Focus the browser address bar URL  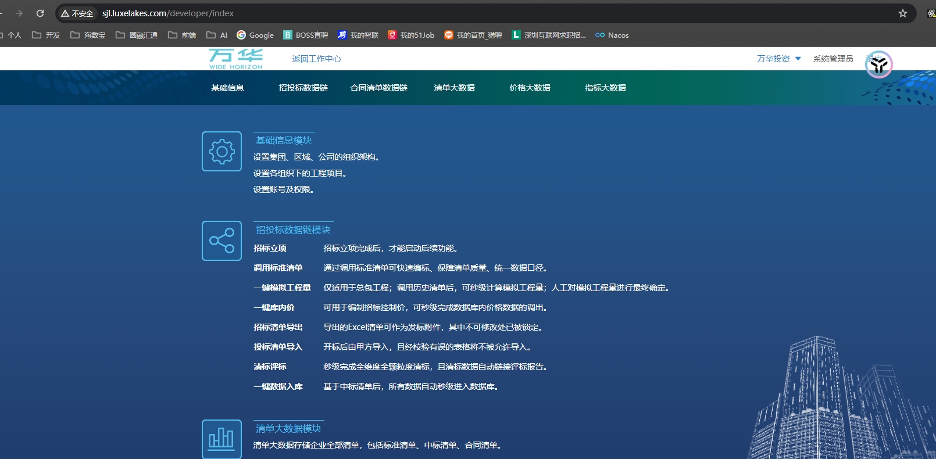[x=168, y=13]
